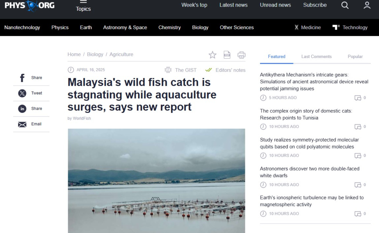Tweet article using the X icon
This screenshot has width=379, height=233.
click(22, 93)
